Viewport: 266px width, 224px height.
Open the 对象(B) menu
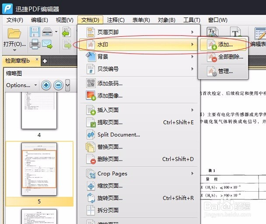[166, 20]
